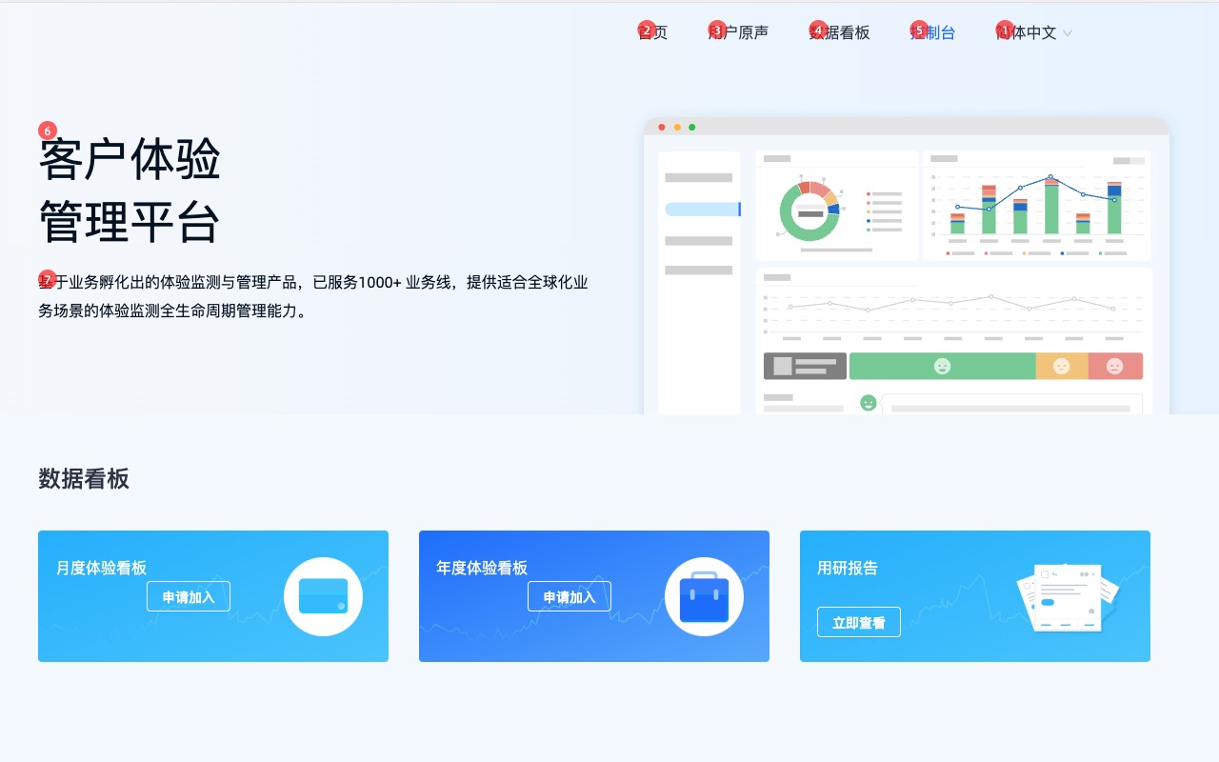Select the yellow neutral face in the satisfaction bar
This screenshot has height=762, width=1219.
point(1062,366)
